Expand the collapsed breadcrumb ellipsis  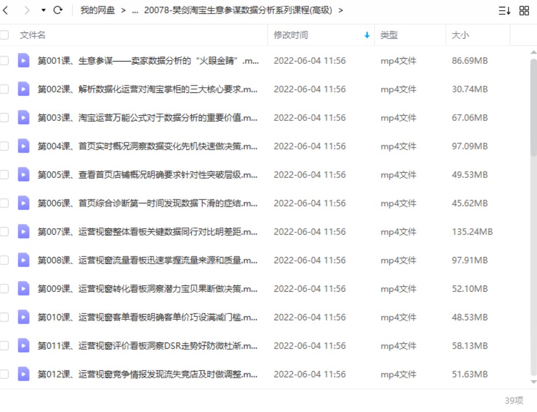tap(135, 11)
